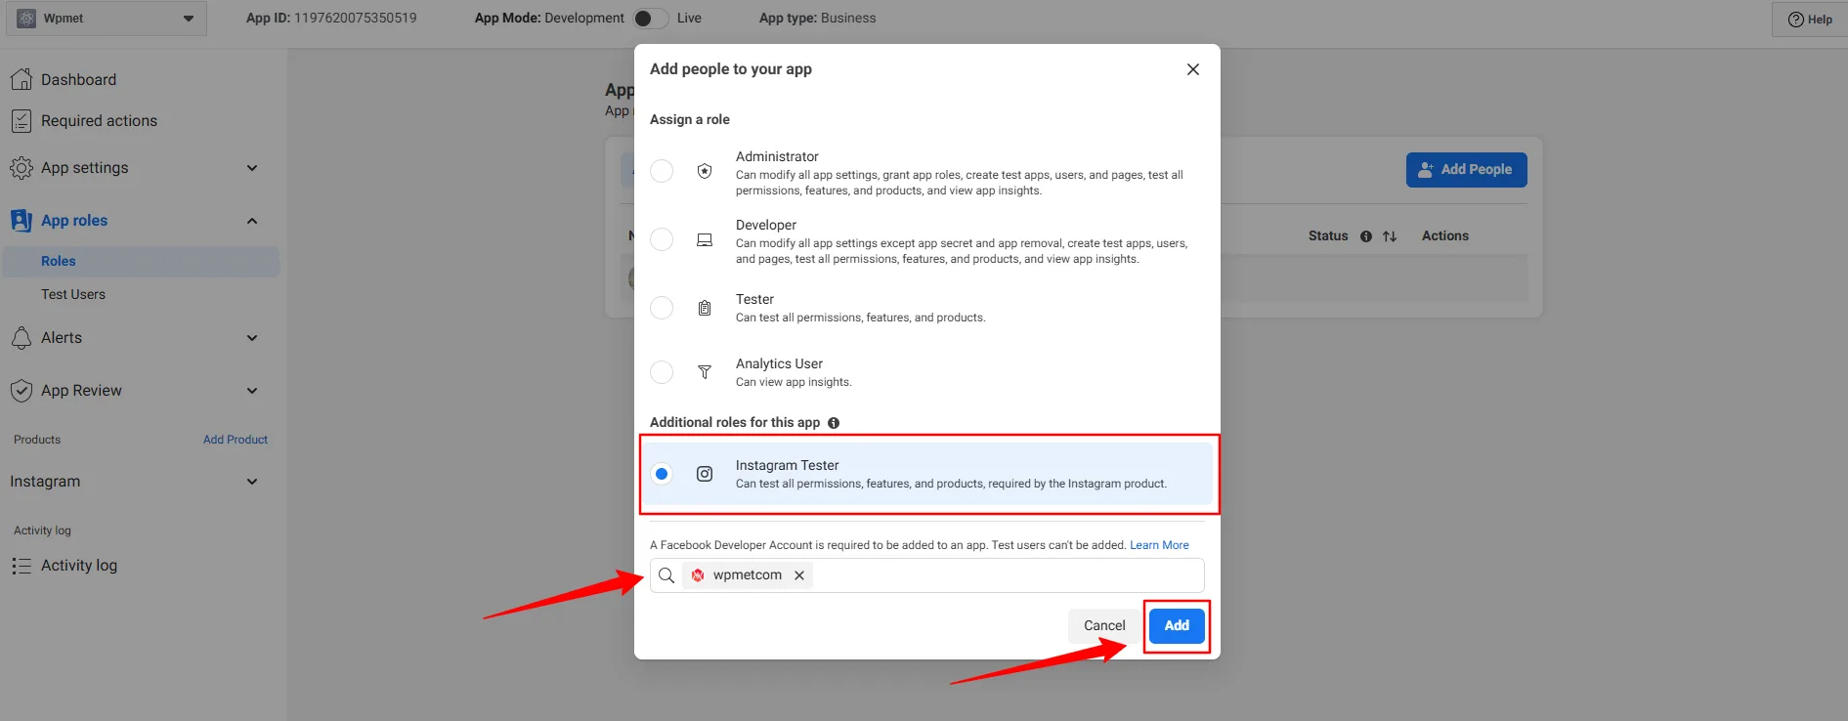Click the Alerts bell icon
This screenshot has height=721, width=1848.
21,338
